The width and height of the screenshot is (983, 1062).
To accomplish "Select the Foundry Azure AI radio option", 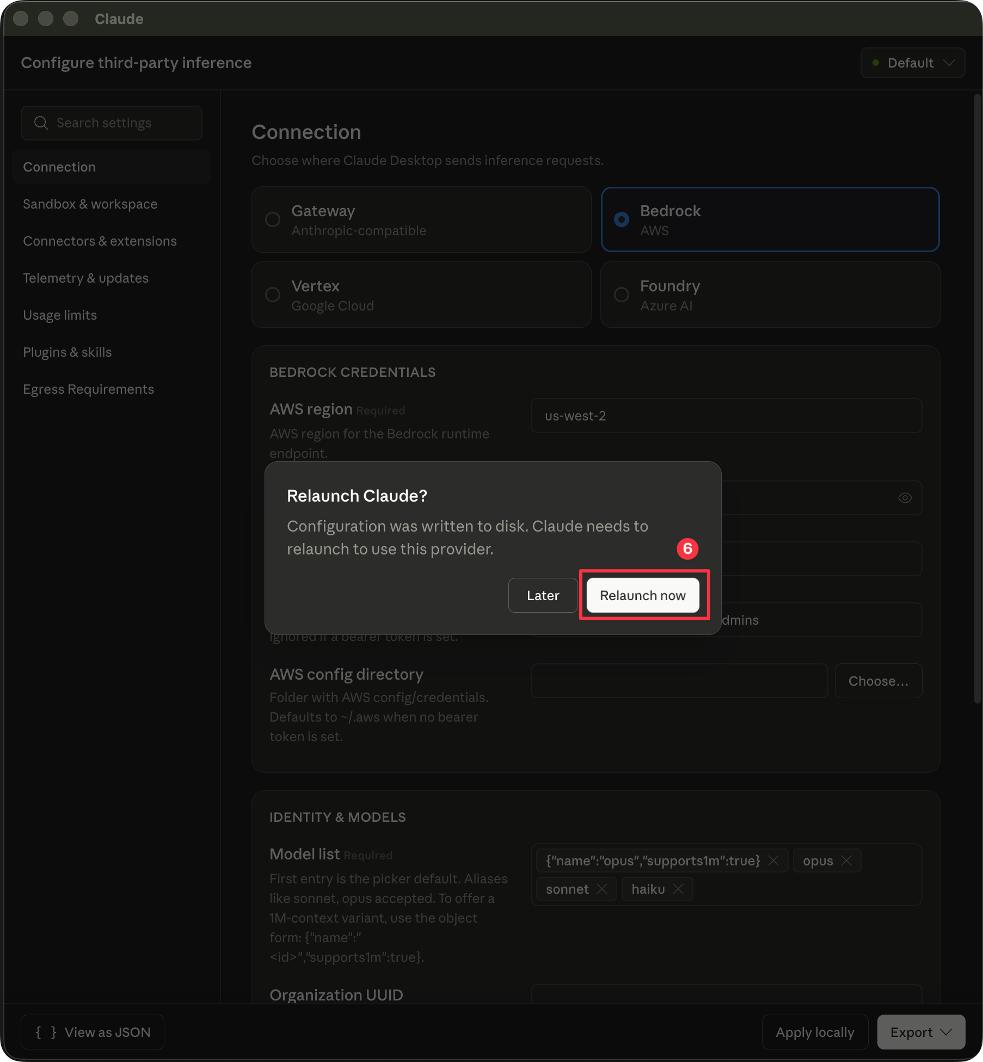I will coord(770,295).
